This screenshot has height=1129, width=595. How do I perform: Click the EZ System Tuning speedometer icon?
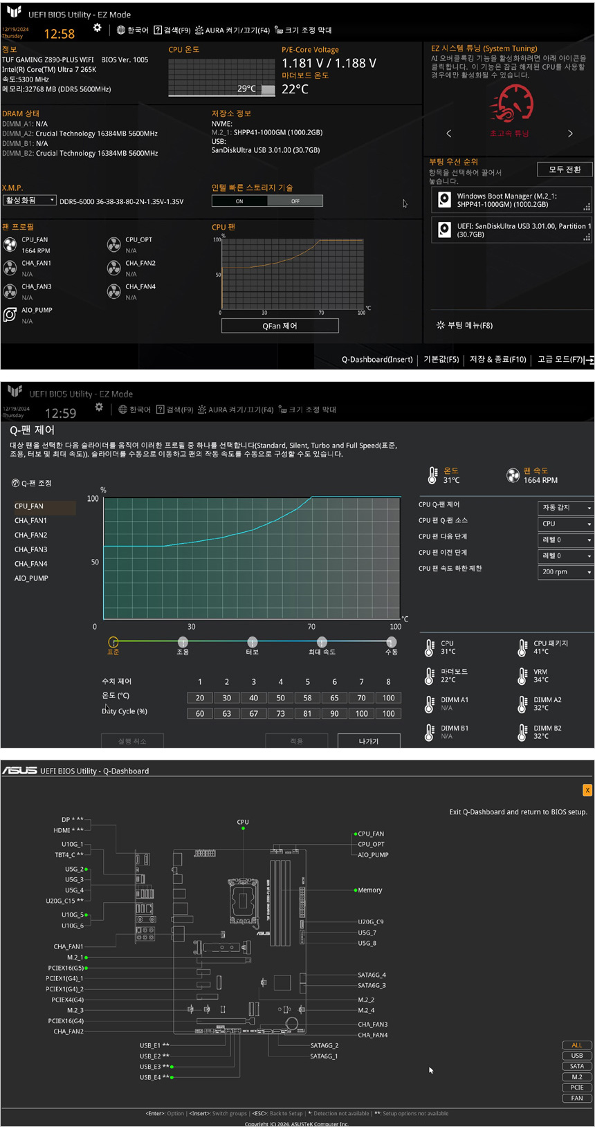click(512, 104)
